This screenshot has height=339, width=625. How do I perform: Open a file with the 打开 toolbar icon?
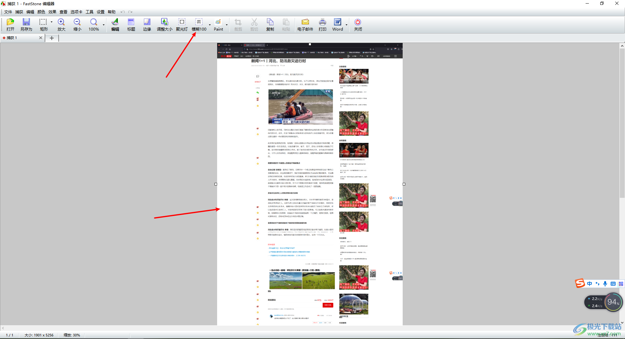pos(10,25)
